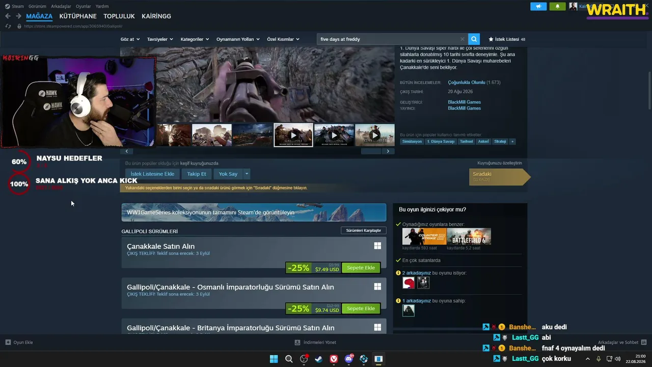Switch to the MAĞAZA tab
652x367 pixels.
[x=39, y=16]
